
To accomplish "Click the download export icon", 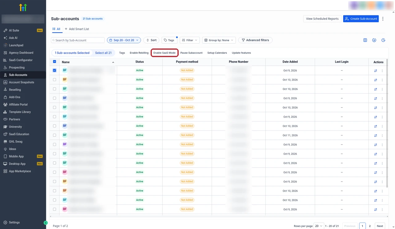I will pyautogui.click(x=374, y=40).
